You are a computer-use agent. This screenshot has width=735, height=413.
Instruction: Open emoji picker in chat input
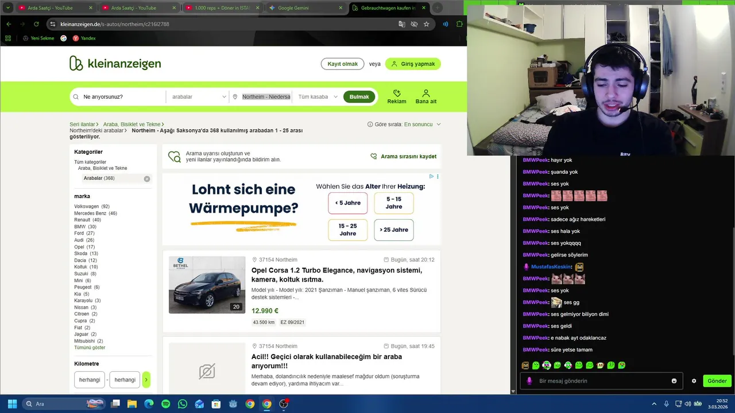(x=674, y=381)
